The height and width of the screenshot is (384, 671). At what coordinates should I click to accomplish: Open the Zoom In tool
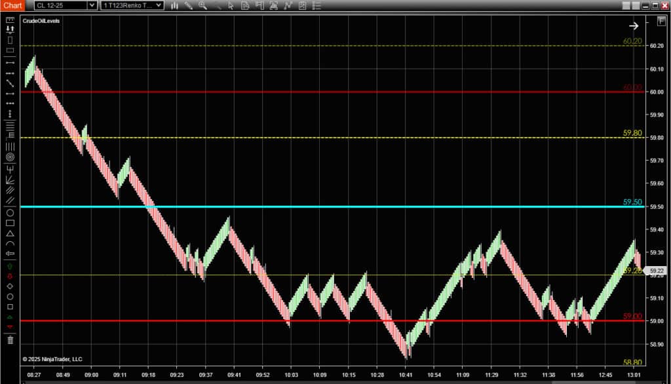pyautogui.click(x=202, y=5)
